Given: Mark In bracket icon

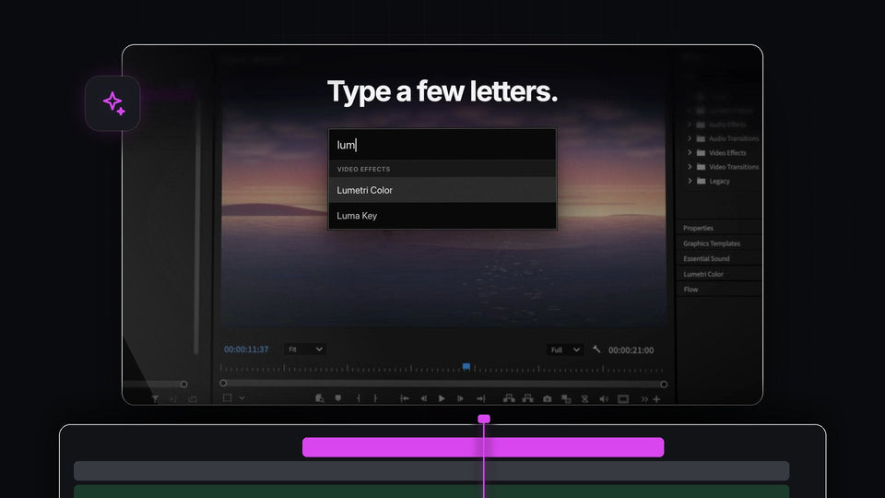Looking at the screenshot, I should point(359,398).
